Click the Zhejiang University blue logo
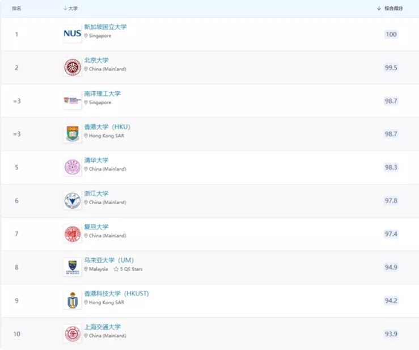419x350 pixels. tap(72, 201)
